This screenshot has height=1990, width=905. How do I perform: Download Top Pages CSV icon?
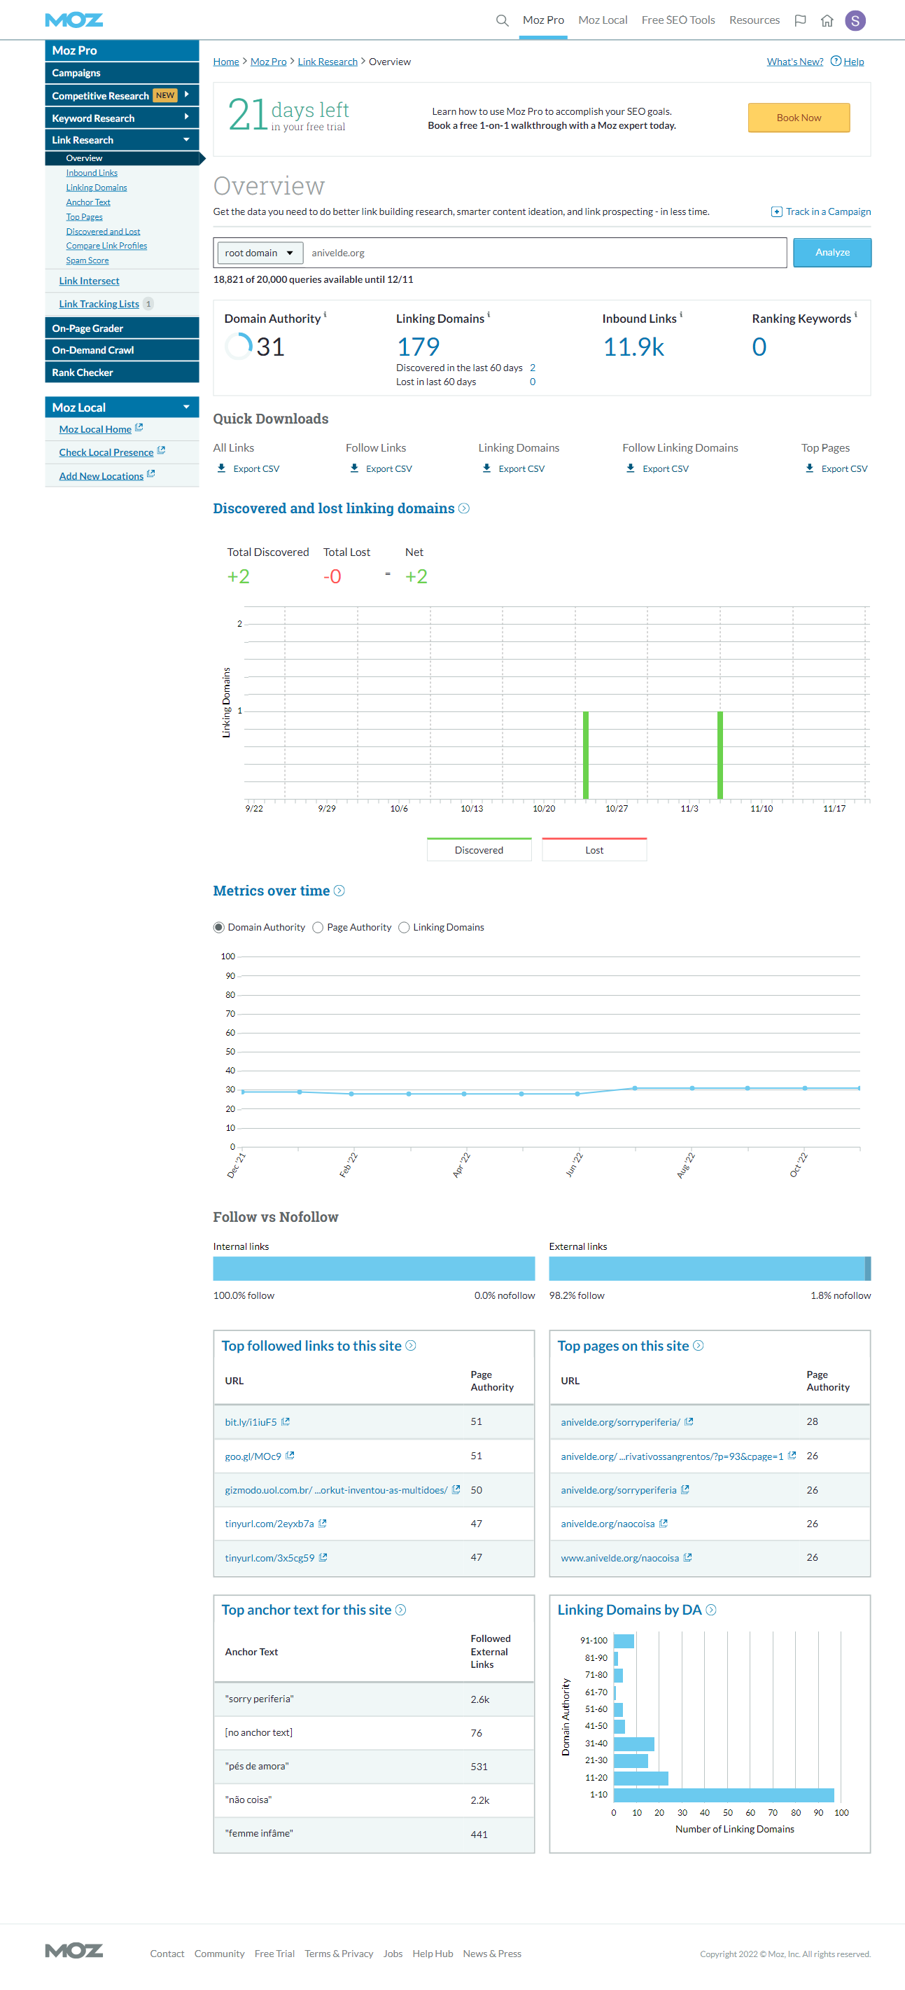coord(809,468)
